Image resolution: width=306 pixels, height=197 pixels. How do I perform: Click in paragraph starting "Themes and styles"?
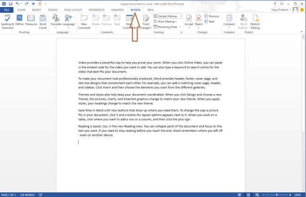click(150, 99)
